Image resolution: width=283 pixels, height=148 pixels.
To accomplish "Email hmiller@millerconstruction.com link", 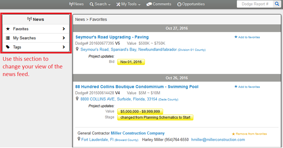I will click(x=218, y=139).
